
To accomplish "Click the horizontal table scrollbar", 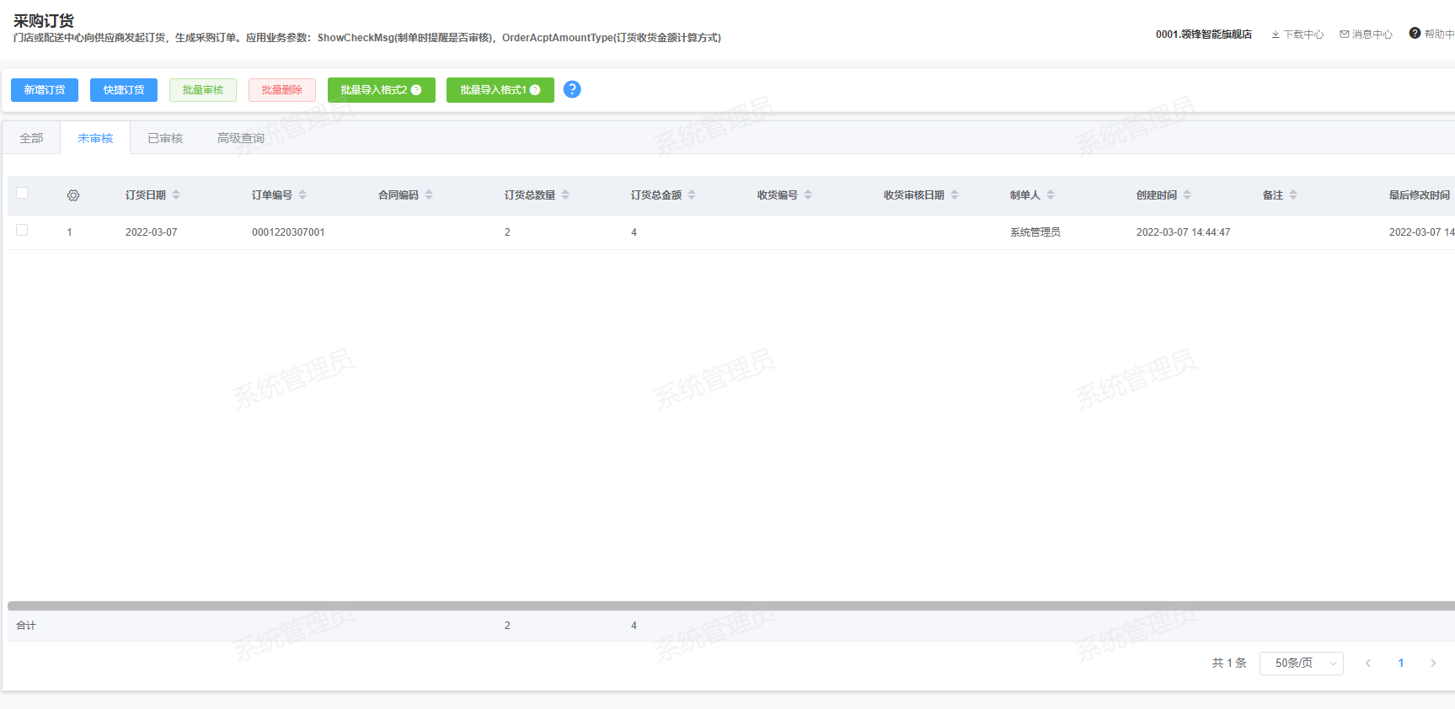I will 731,605.
